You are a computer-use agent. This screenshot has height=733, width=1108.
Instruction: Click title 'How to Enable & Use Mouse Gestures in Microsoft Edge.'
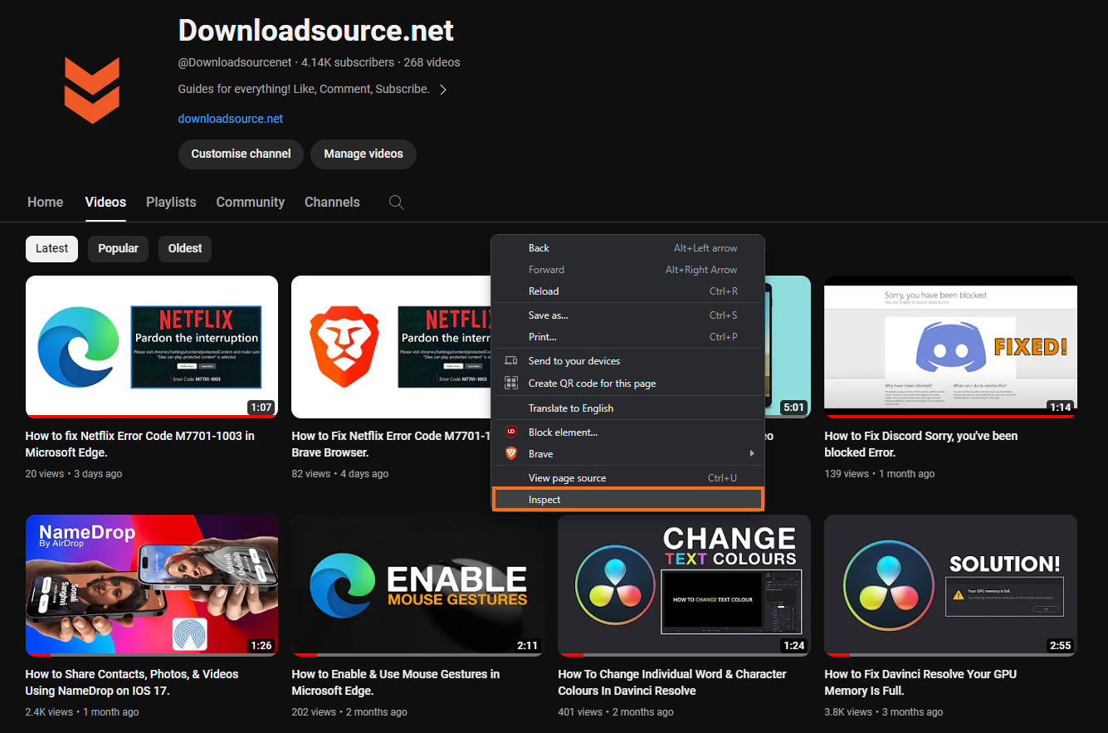396,682
